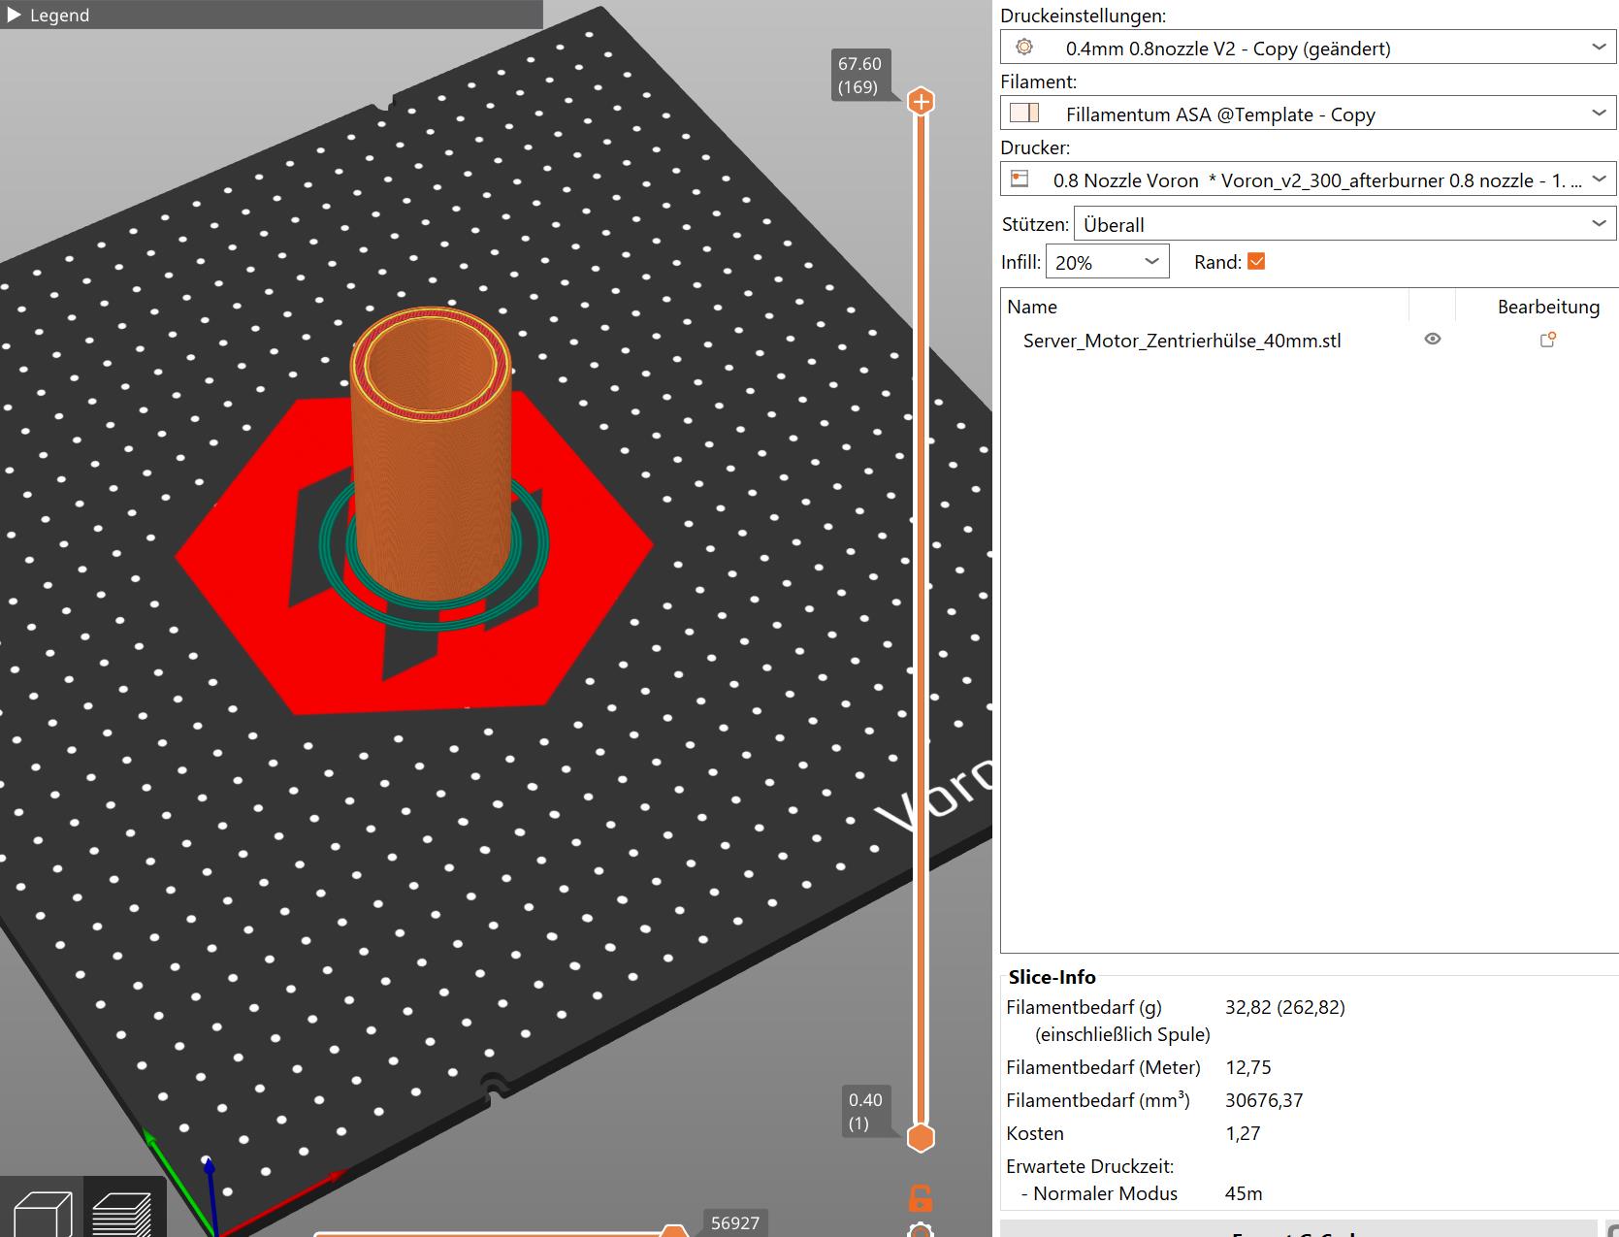1619x1237 pixels.
Task: Click the Bearbeitung column header
Action: pos(1548,307)
